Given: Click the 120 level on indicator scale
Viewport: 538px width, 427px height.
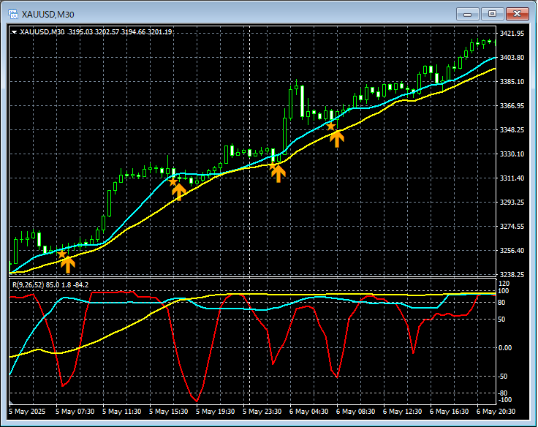Looking at the screenshot, I should point(504,284).
